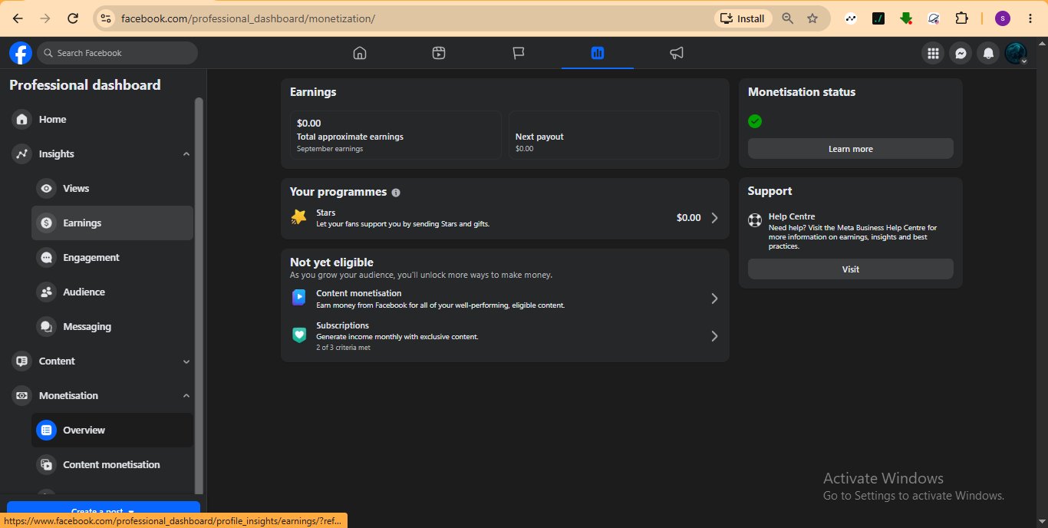The width and height of the screenshot is (1048, 528).
Task: Open the Home feed tab icon
Action: click(x=360, y=53)
